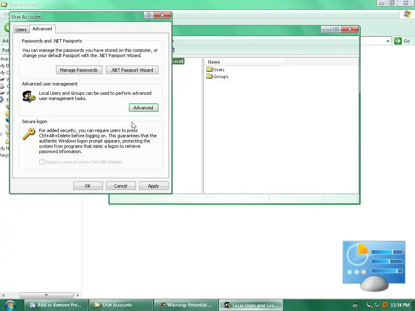The image size is (415, 311).
Task: Click the green Go arrow button
Action: (398, 41)
